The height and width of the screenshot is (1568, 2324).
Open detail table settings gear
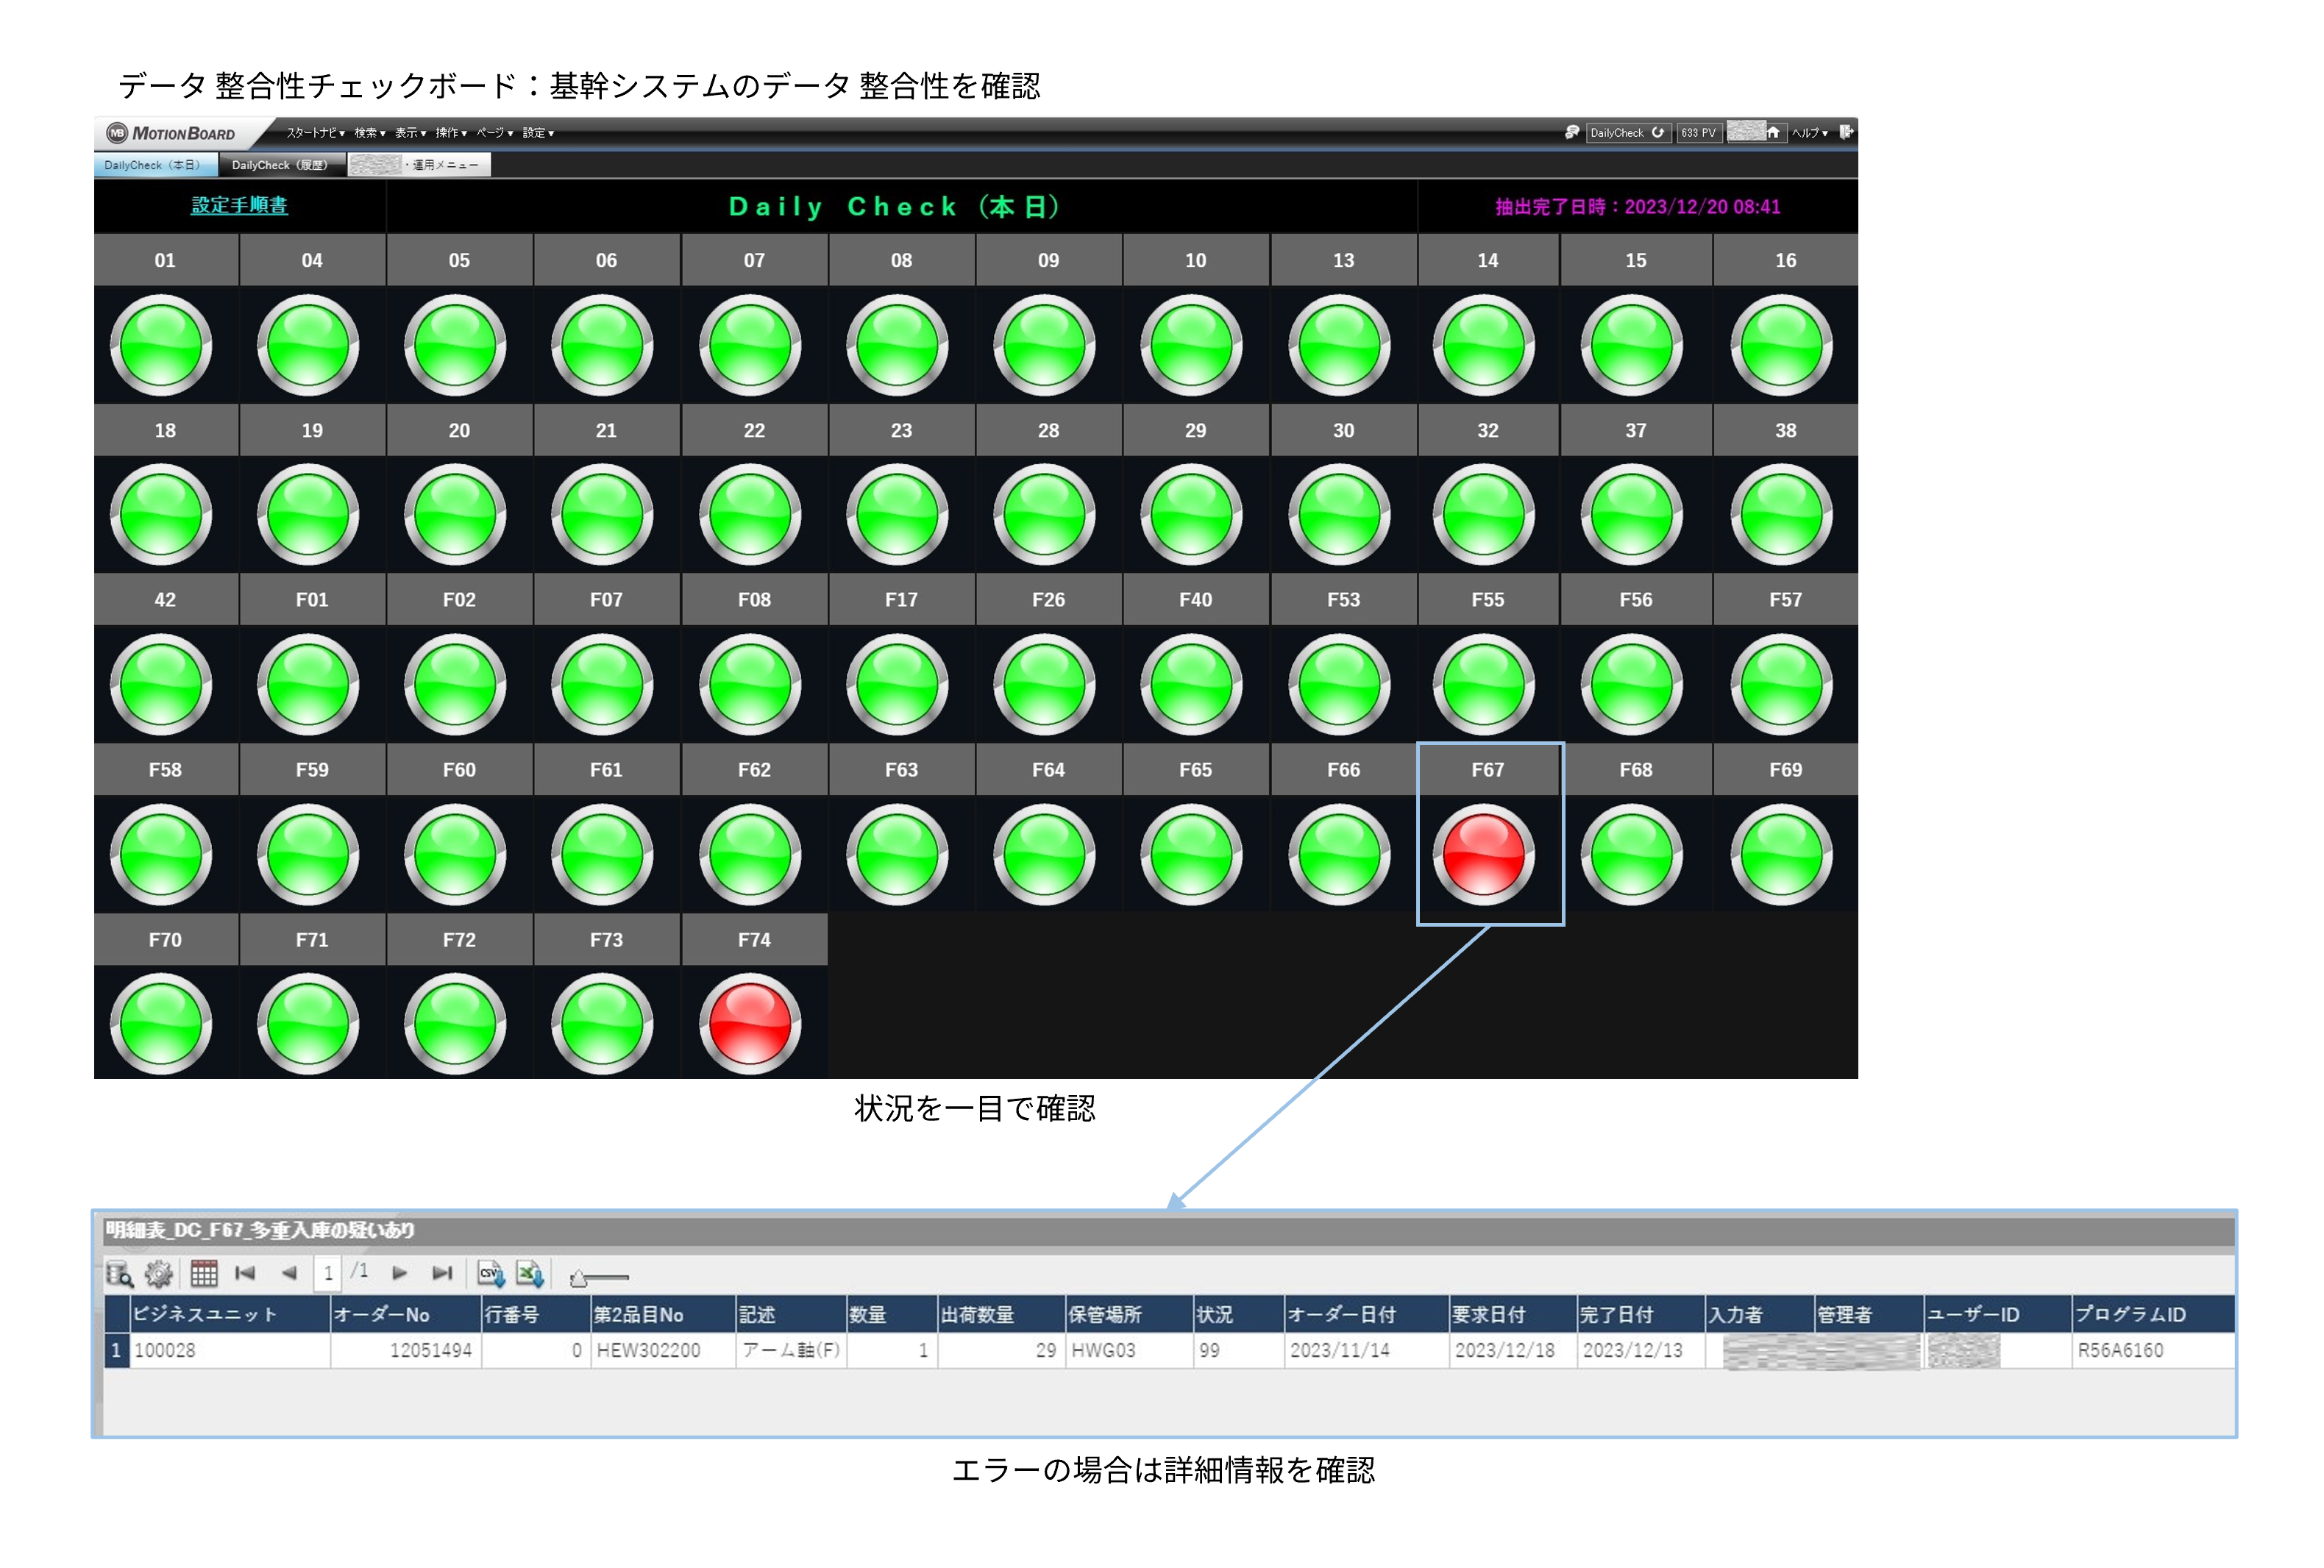pyautogui.click(x=159, y=1274)
